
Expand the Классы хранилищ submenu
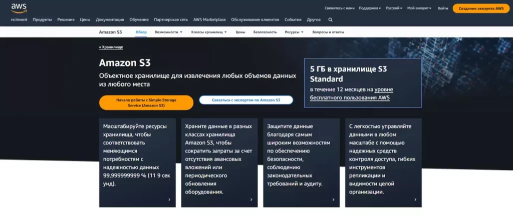[x=209, y=32]
